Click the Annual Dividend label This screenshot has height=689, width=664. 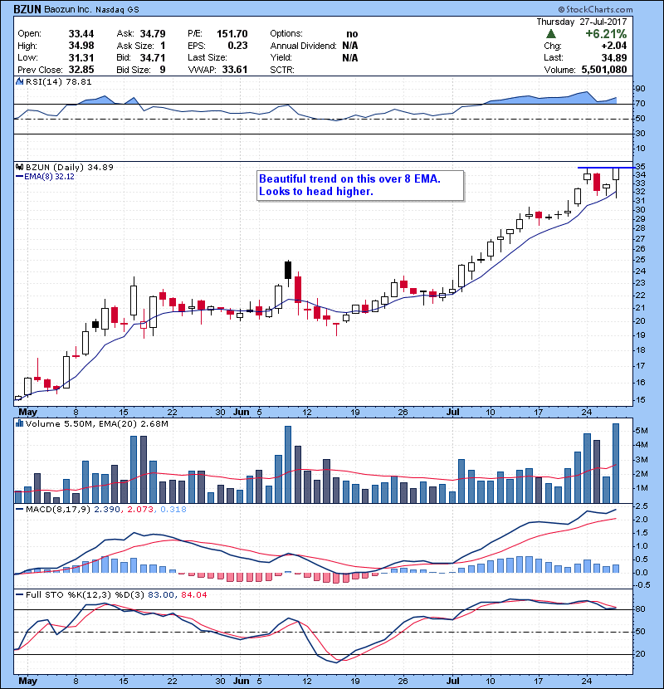pyautogui.click(x=303, y=46)
